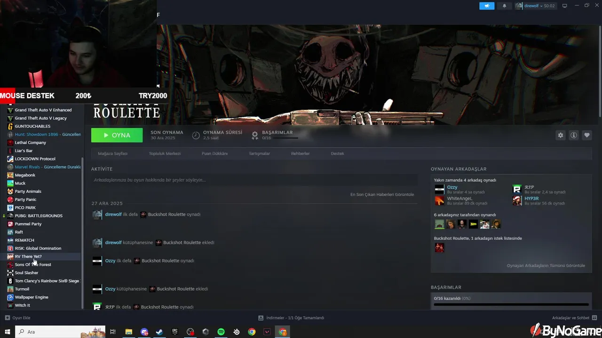
Task: Click the PICO PARK game icon
Action: point(10,207)
